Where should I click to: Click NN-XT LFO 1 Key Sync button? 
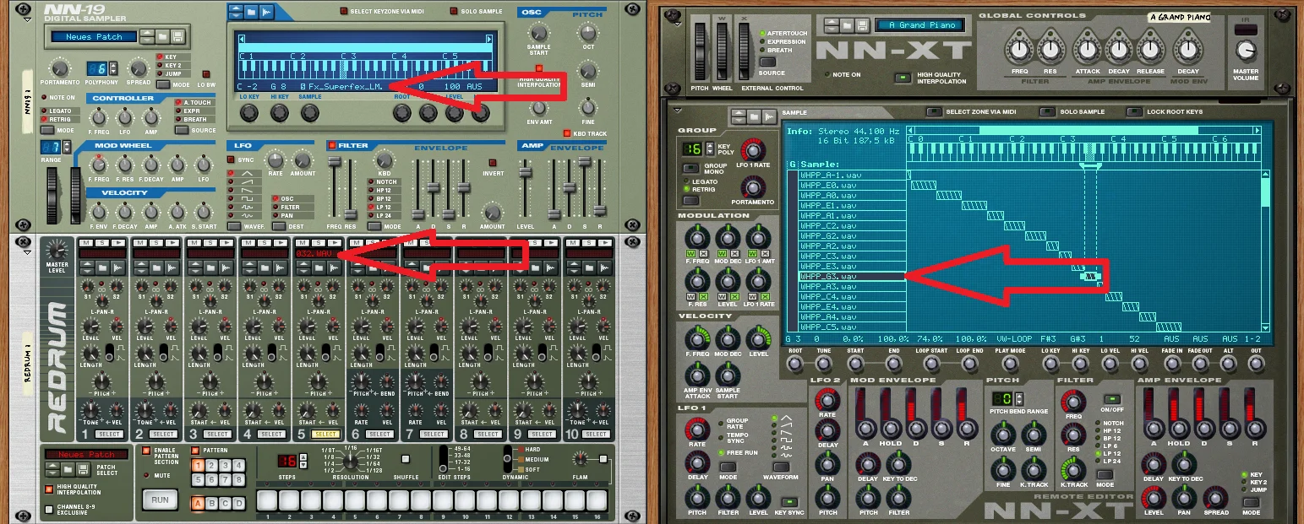tap(788, 500)
